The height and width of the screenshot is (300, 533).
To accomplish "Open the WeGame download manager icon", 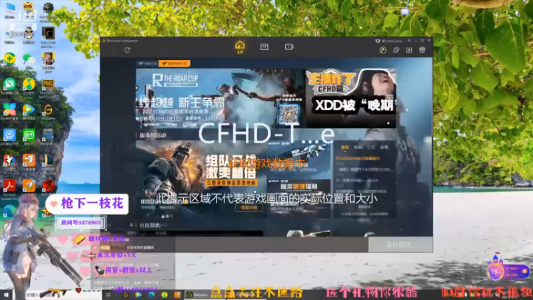I will click(409, 50).
